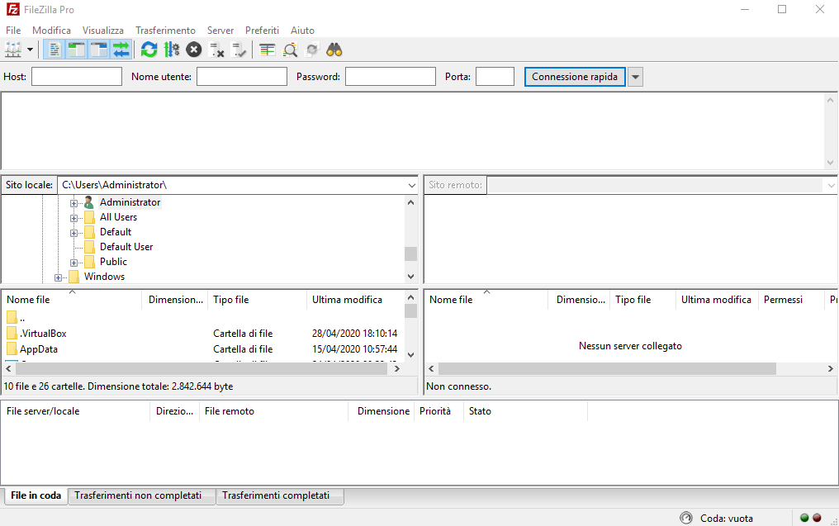The image size is (839, 526).
Task: Click the Dimensione queue column header
Action: click(x=381, y=411)
